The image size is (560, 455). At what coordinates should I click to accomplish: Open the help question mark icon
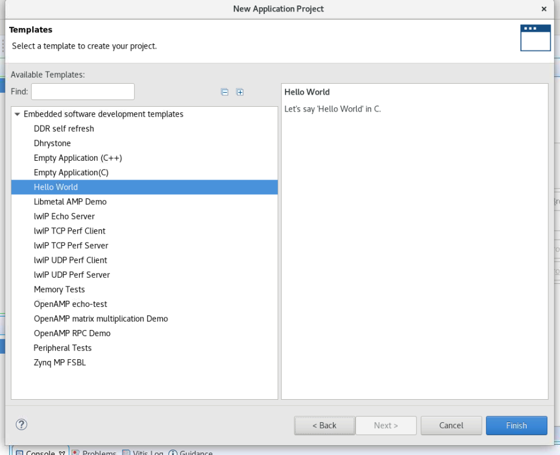pos(21,425)
